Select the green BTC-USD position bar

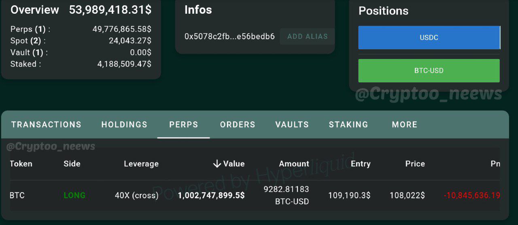429,71
